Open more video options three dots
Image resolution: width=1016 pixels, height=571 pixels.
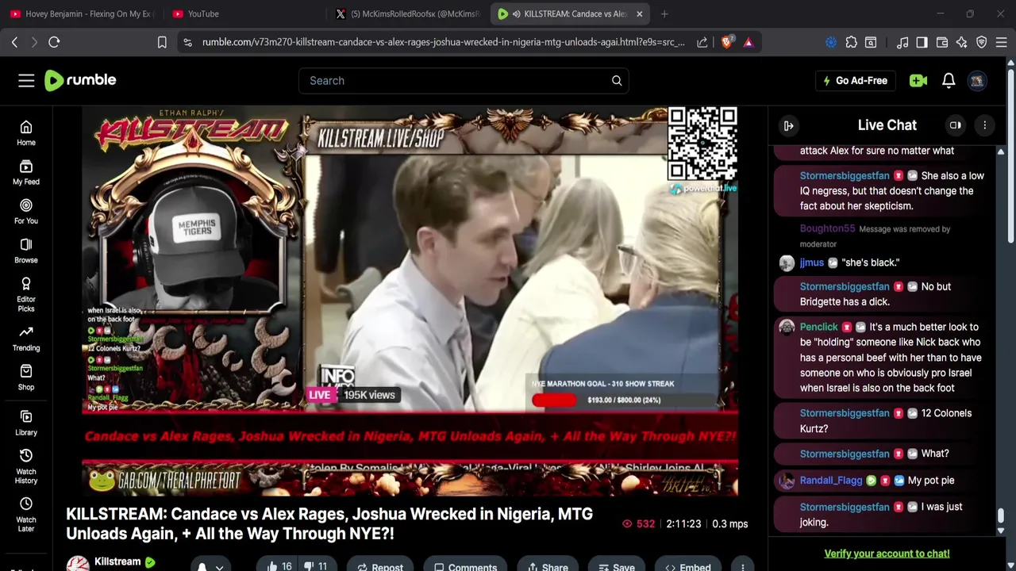[742, 566]
